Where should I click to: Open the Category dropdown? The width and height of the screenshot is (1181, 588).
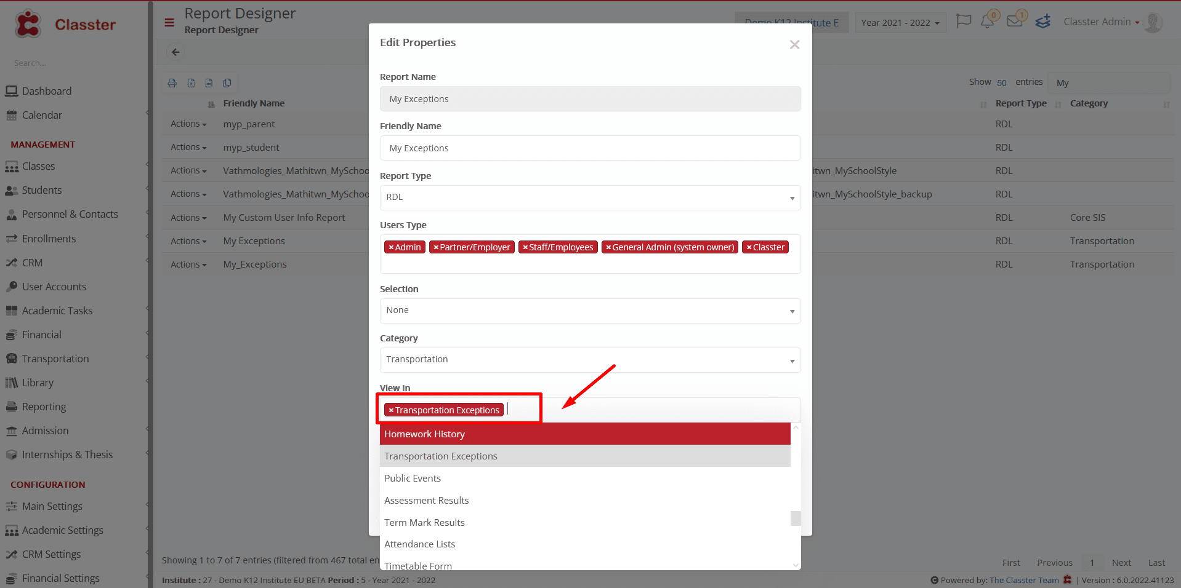coord(590,360)
